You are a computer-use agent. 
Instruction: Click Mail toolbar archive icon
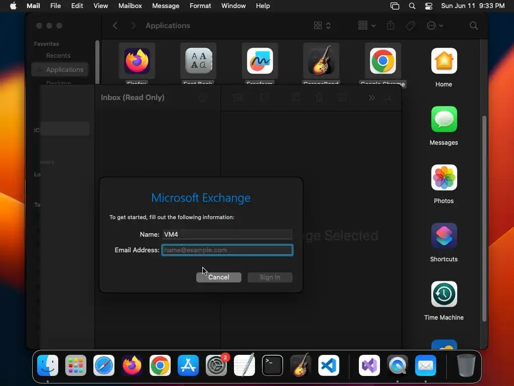(296, 98)
